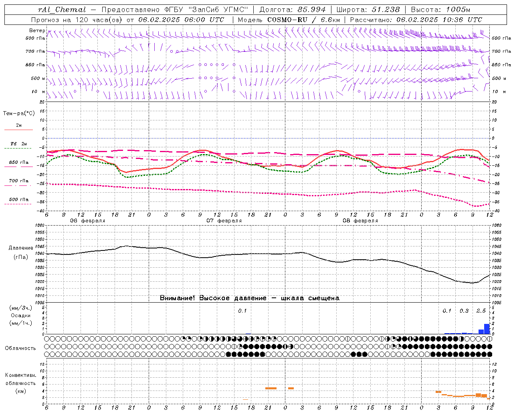Select the 07 февраля date label
The height and width of the screenshot is (411, 513).
point(224,221)
